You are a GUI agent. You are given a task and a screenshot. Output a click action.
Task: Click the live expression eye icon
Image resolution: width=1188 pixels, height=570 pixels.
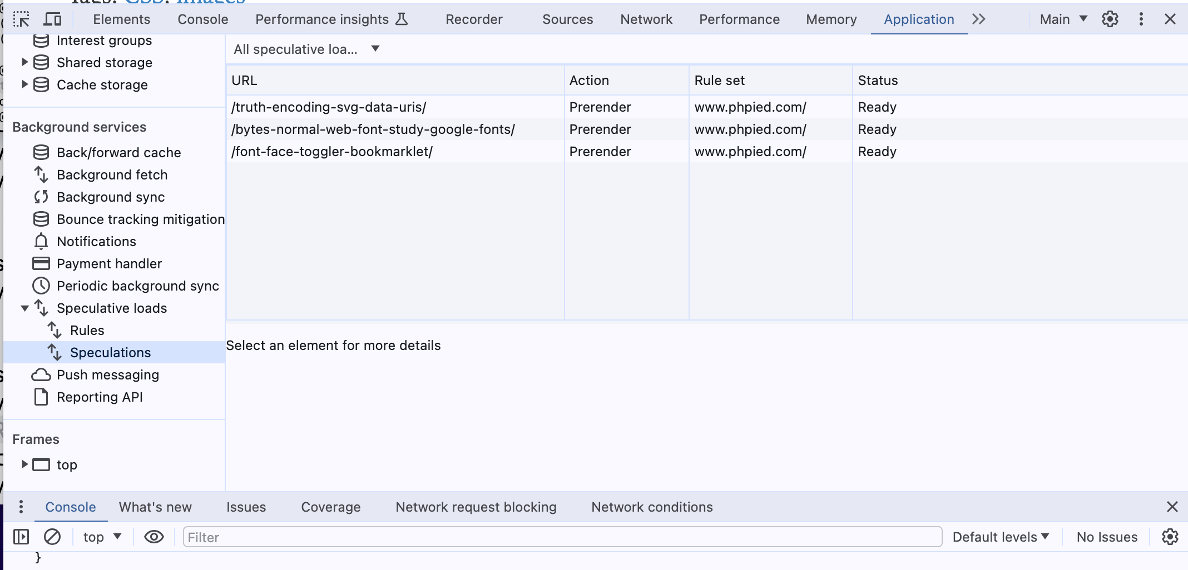click(154, 537)
